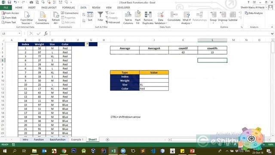
Task: Open Data Analysis add-in
Action: [254, 13]
